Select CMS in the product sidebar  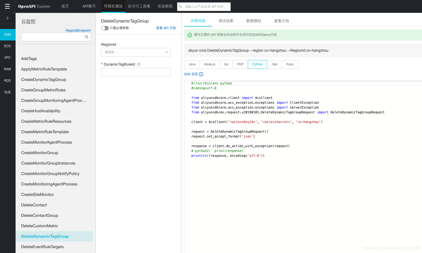pos(7,35)
